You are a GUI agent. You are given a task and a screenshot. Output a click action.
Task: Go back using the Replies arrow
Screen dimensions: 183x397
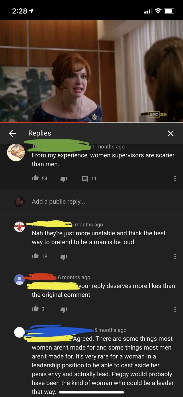[12, 133]
